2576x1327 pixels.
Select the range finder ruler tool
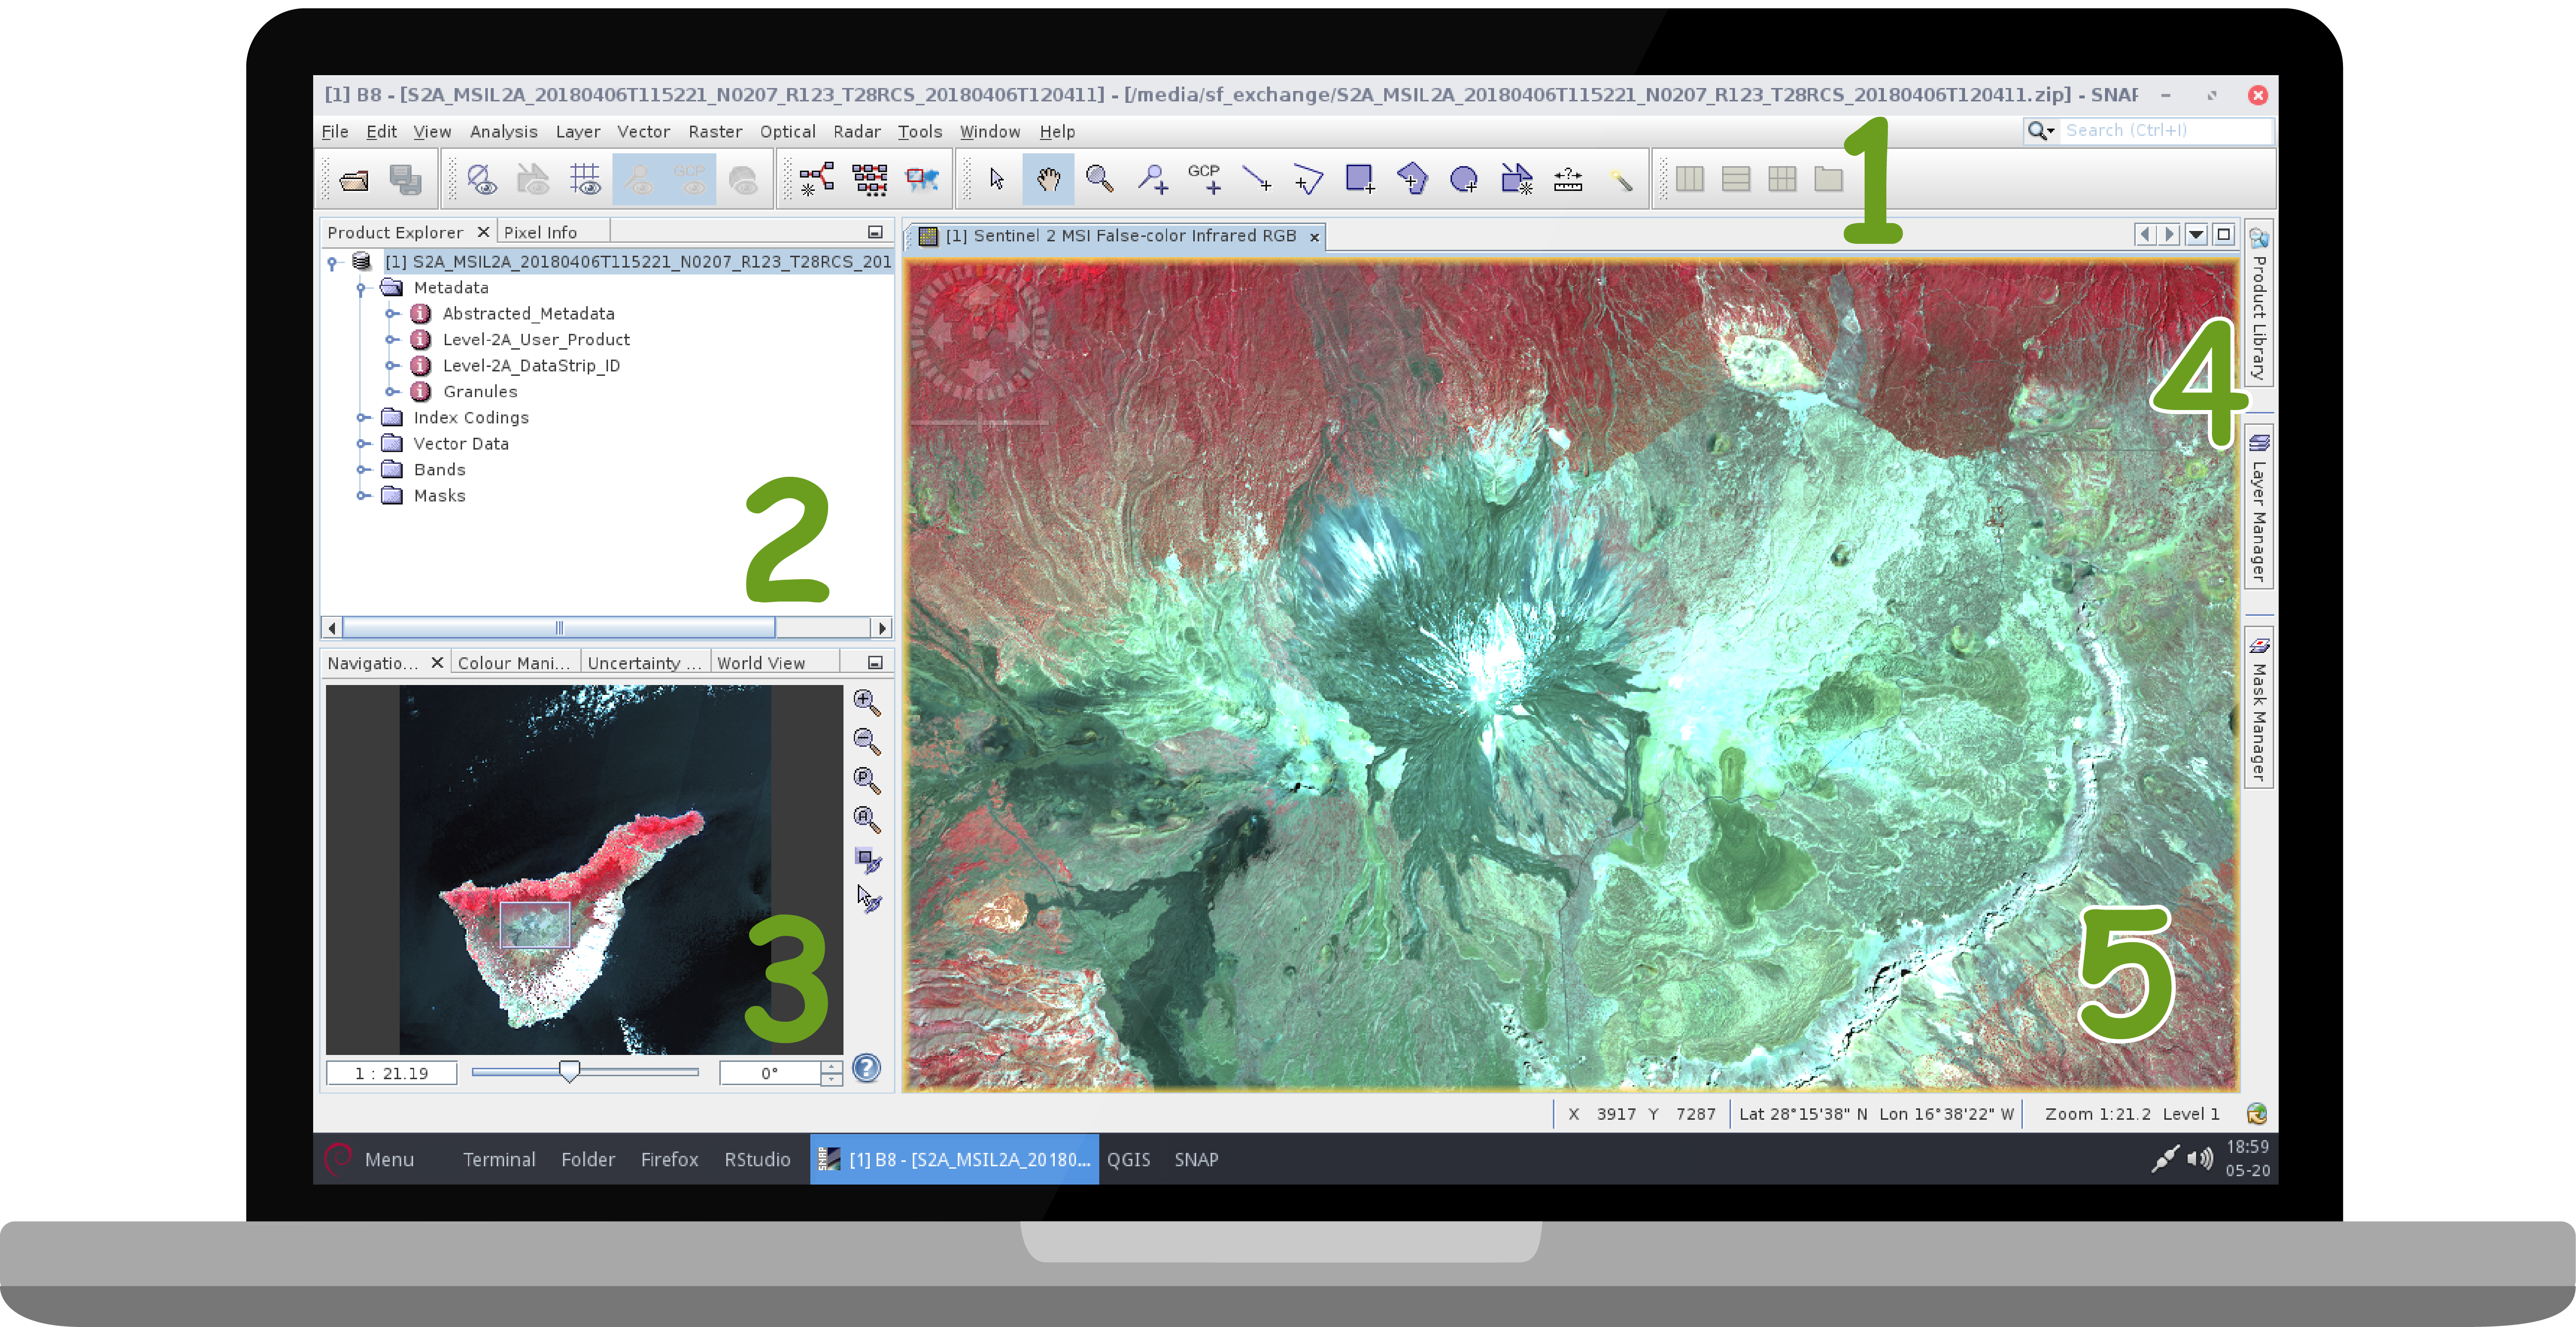(x=1568, y=180)
